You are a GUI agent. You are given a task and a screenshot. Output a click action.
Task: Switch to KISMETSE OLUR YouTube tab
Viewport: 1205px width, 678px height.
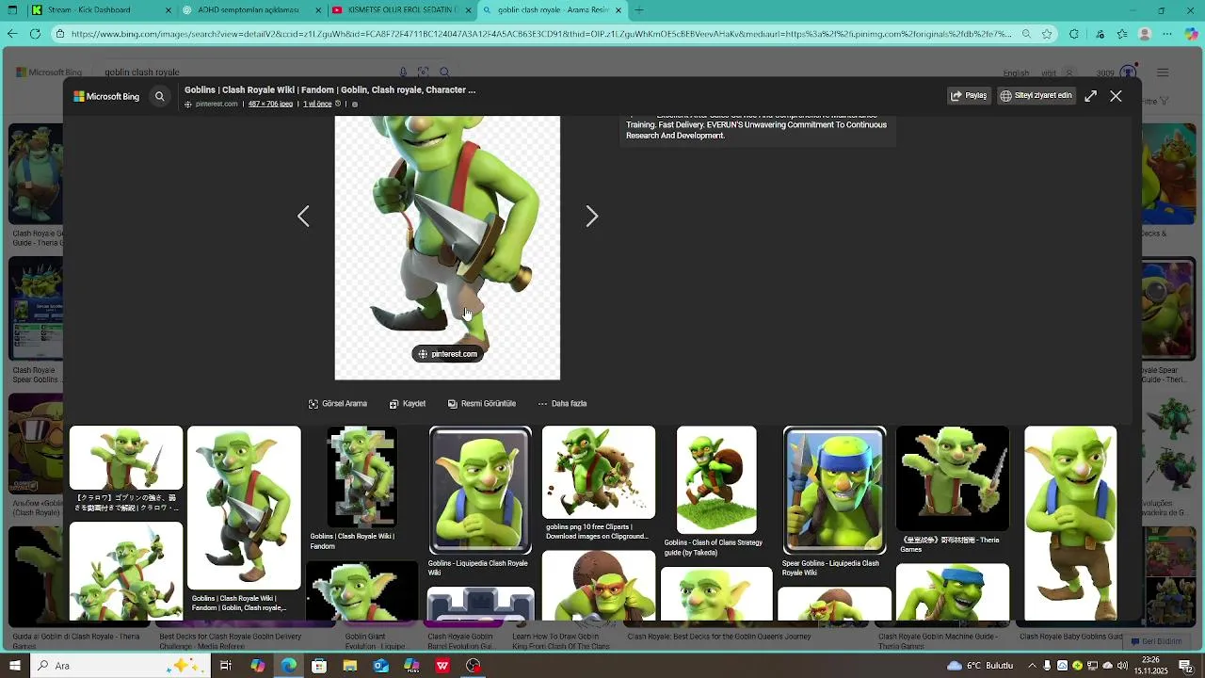pyautogui.click(x=401, y=10)
